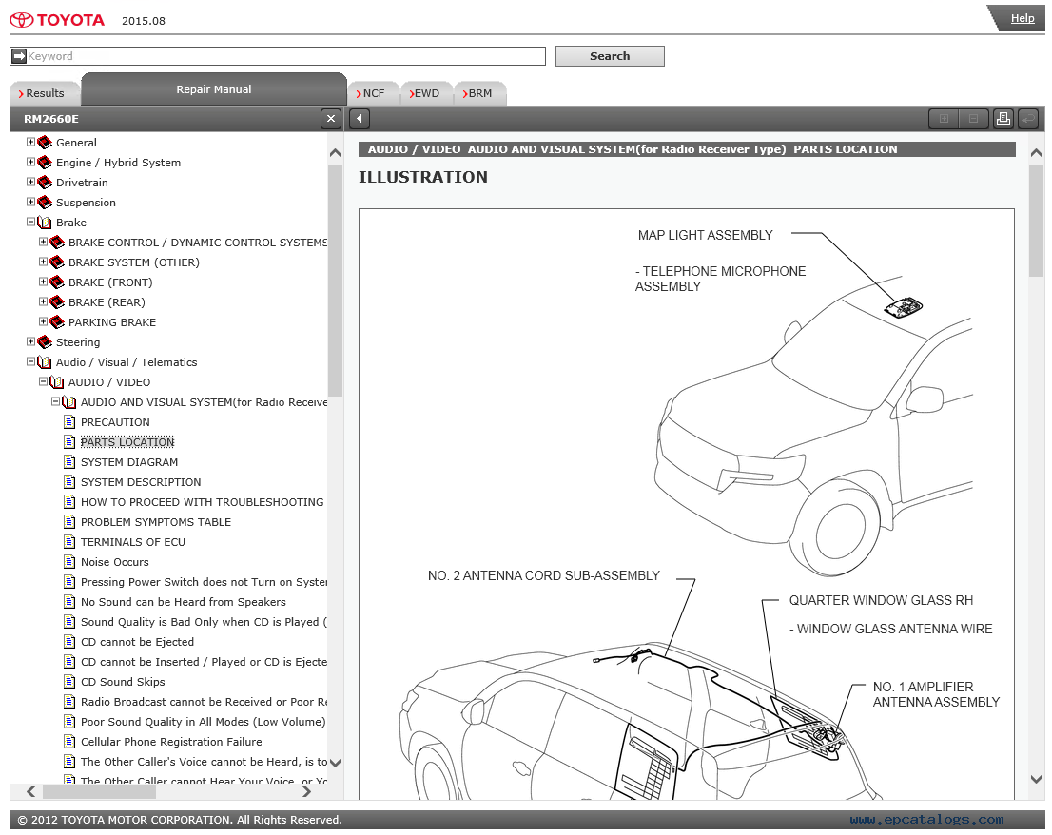The width and height of the screenshot is (1052, 835).
Task: Select the Repair Manual tab
Action: pos(214,89)
